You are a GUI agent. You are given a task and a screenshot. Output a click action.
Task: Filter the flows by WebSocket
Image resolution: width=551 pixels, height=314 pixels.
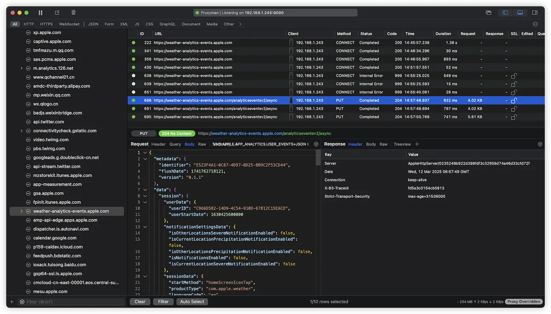69,24
